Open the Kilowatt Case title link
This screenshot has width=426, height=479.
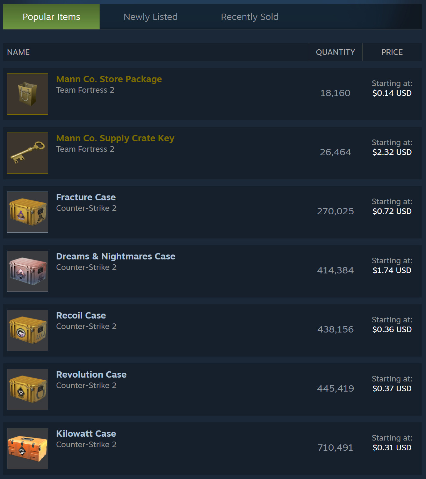(x=86, y=434)
